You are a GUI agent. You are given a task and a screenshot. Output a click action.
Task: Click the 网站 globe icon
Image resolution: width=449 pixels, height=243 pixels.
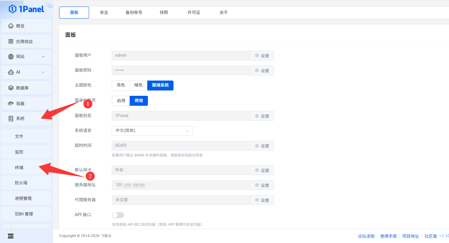coord(11,57)
